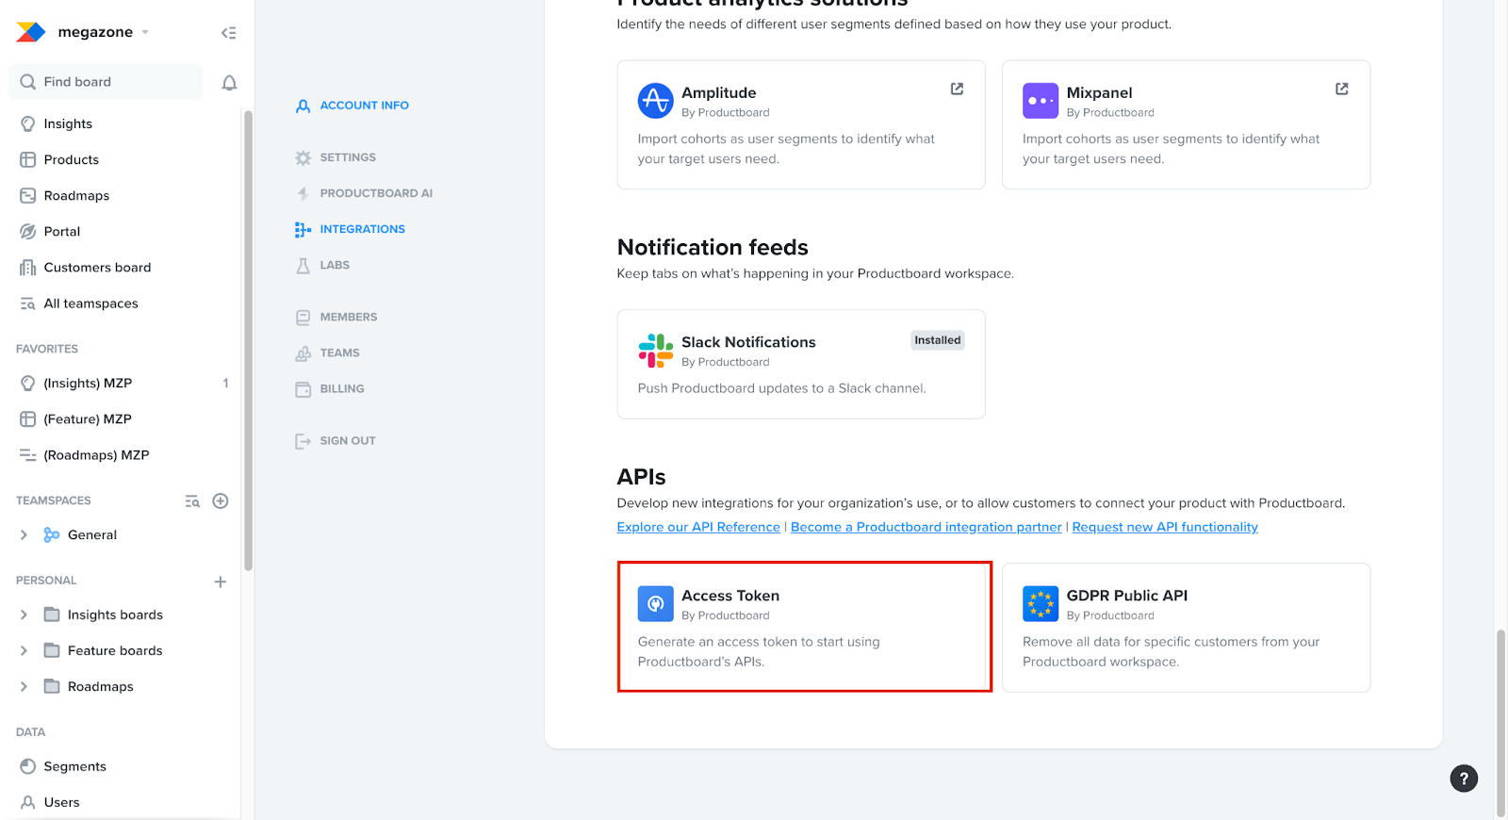Image resolution: width=1508 pixels, height=820 pixels.
Task: Search teamspaces using the list-search icon
Action: point(192,501)
